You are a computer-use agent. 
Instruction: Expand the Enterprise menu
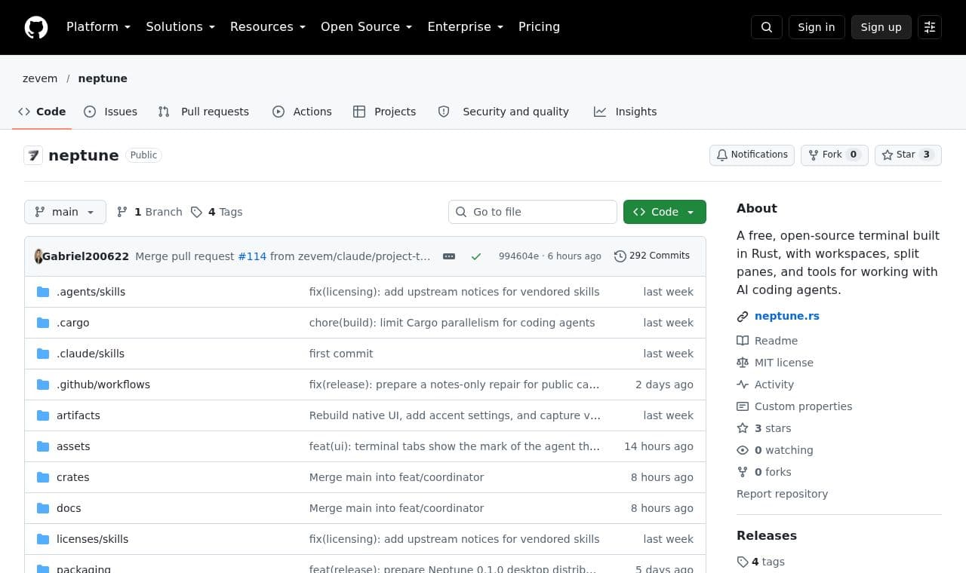pos(466,27)
